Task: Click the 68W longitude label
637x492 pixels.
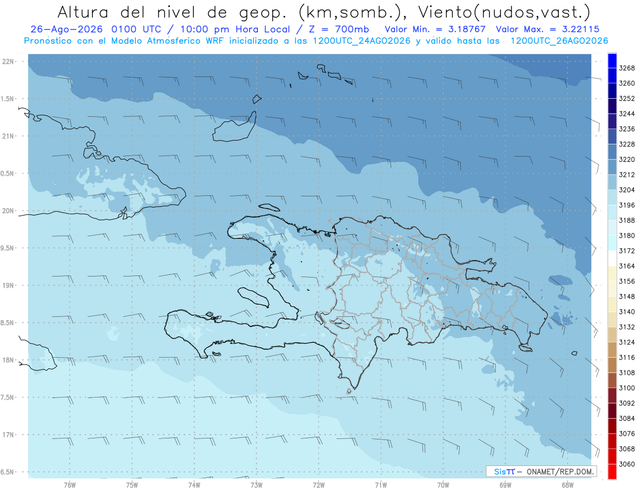Action: coord(567,485)
